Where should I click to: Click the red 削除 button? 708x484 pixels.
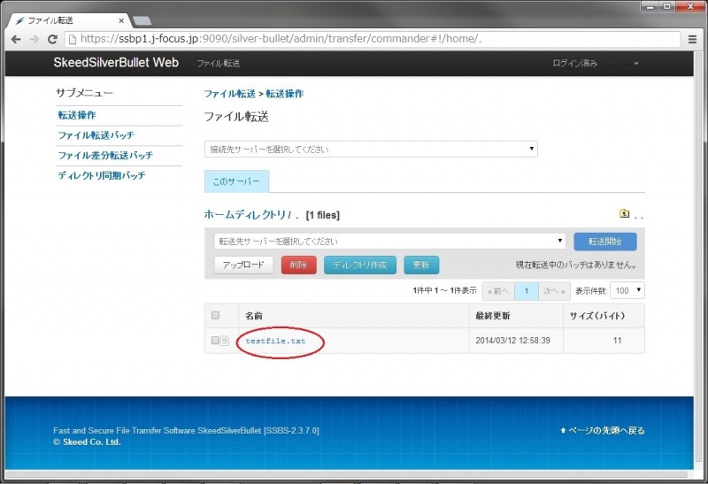coord(298,265)
